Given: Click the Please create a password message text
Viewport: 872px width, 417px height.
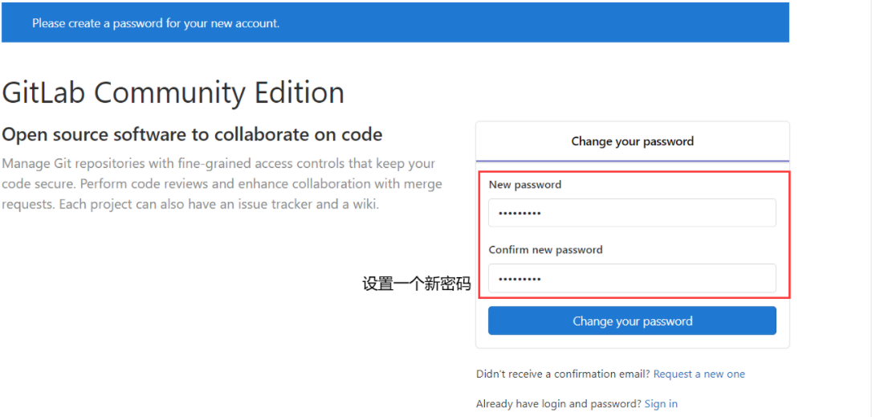Looking at the screenshot, I should pos(156,23).
